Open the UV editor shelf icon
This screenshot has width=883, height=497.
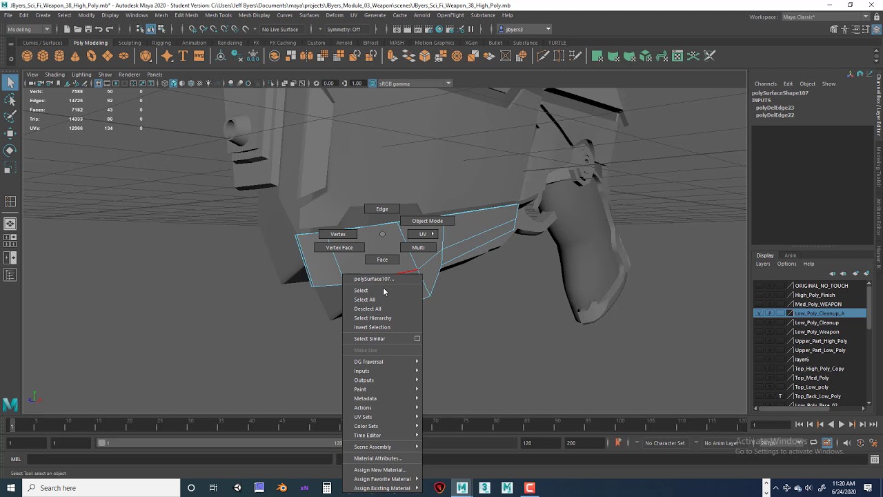pos(677,56)
